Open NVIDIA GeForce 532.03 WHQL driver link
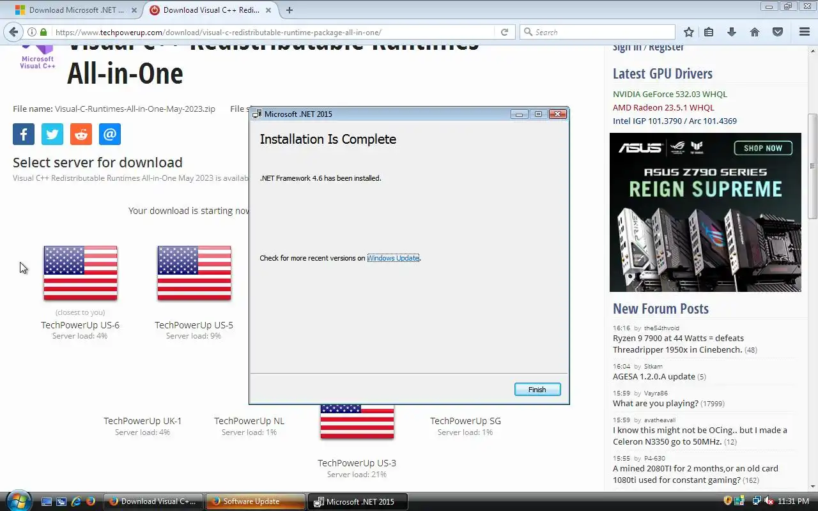818x511 pixels. (x=670, y=94)
